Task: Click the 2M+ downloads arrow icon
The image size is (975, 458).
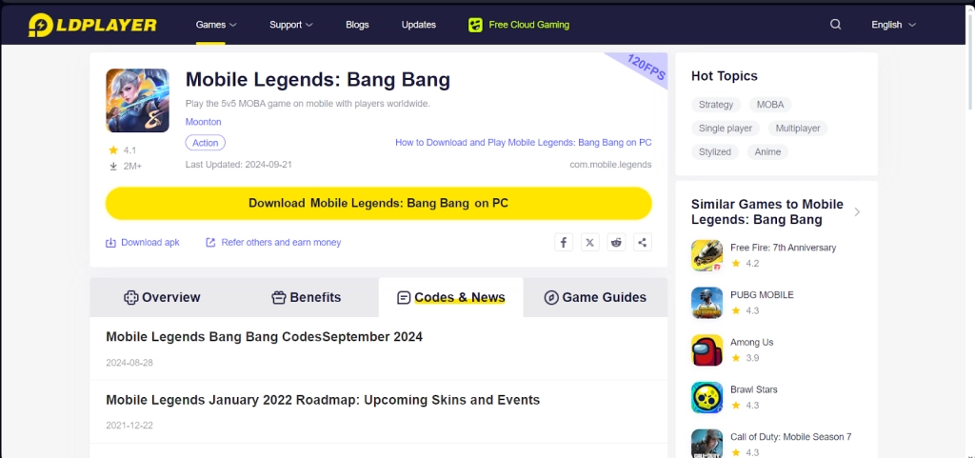Action: click(113, 166)
